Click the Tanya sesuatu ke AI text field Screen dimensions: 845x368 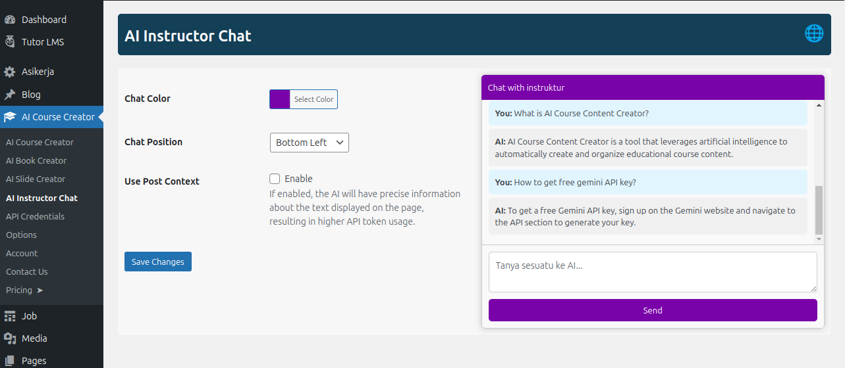coord(652,271)
